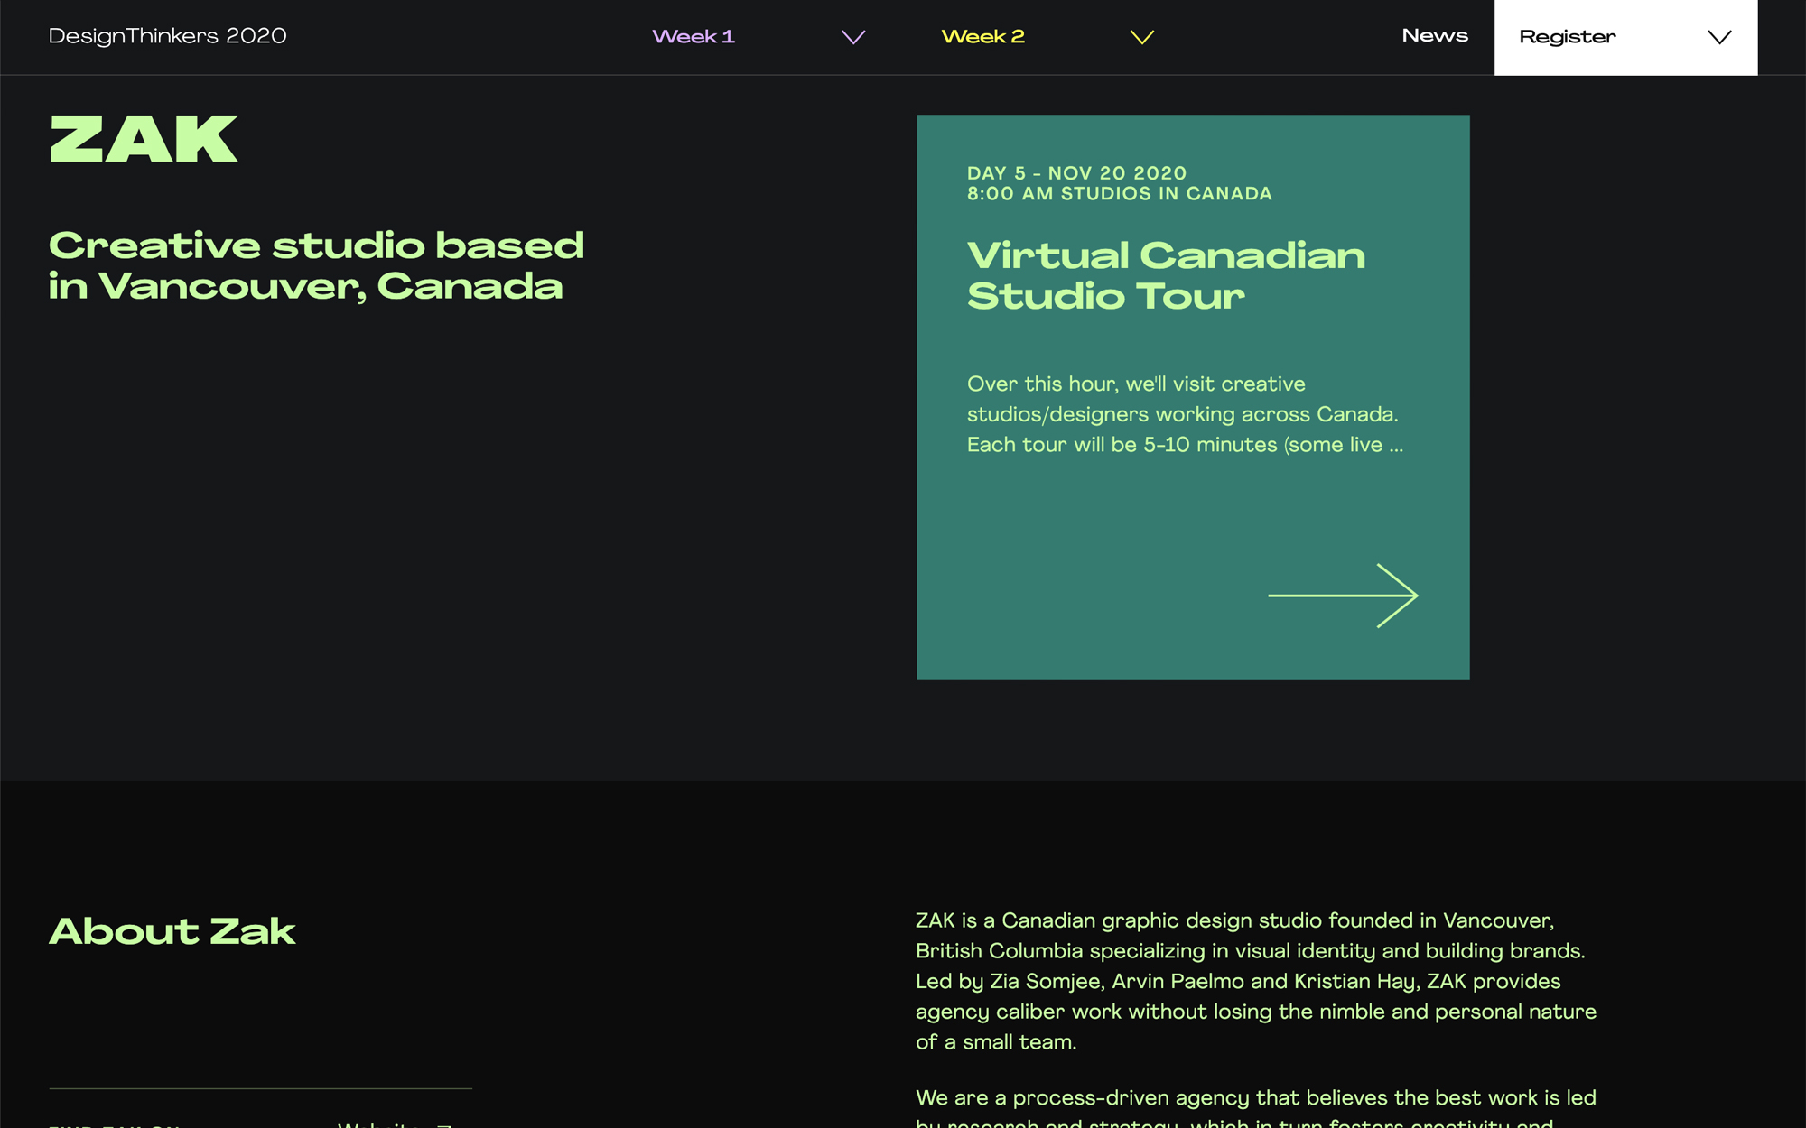Click the Creative studio based in Vancouver tagline
Image resolution: width=1806 pixels, height=1128 pixels.
click(316, 265)
